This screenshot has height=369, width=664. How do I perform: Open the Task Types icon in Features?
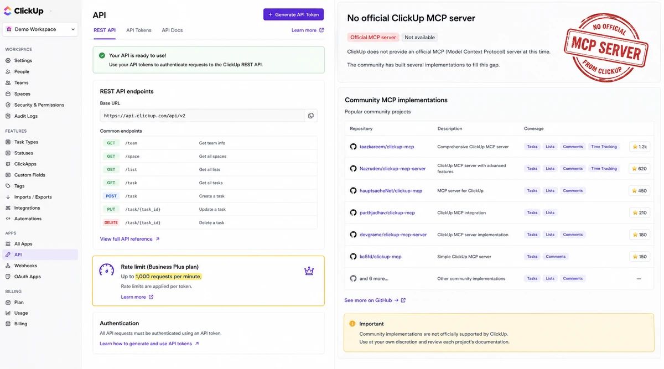point(8,142)
